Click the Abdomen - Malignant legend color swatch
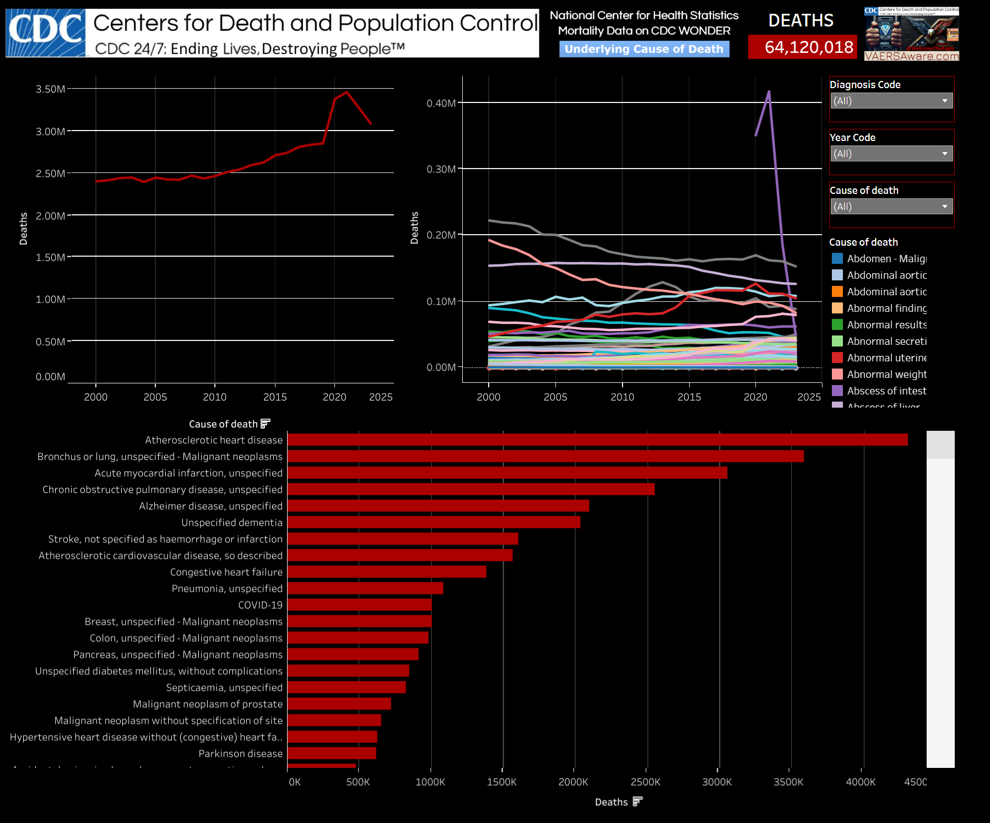The width and height of the screenshot is (990, 823). pos(837,258)
